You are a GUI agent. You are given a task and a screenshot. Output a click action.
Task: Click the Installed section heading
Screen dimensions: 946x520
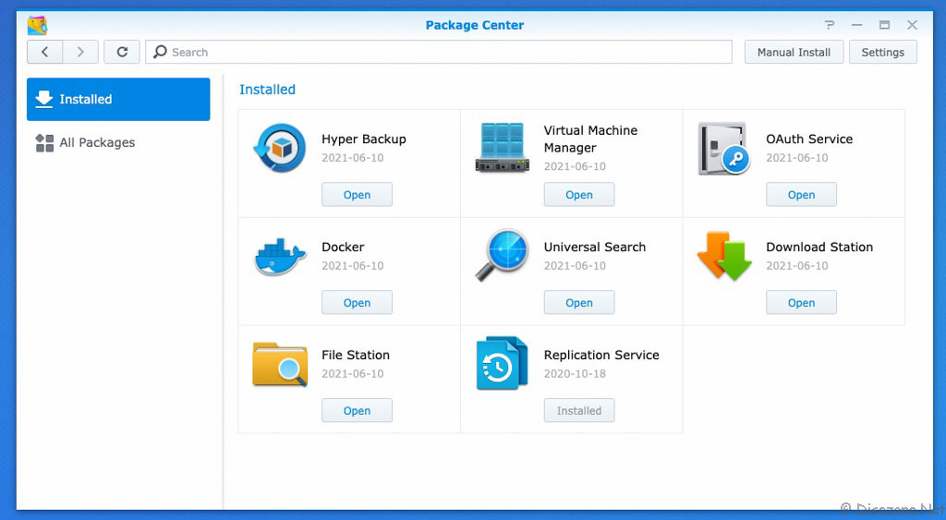pos(267,90)
